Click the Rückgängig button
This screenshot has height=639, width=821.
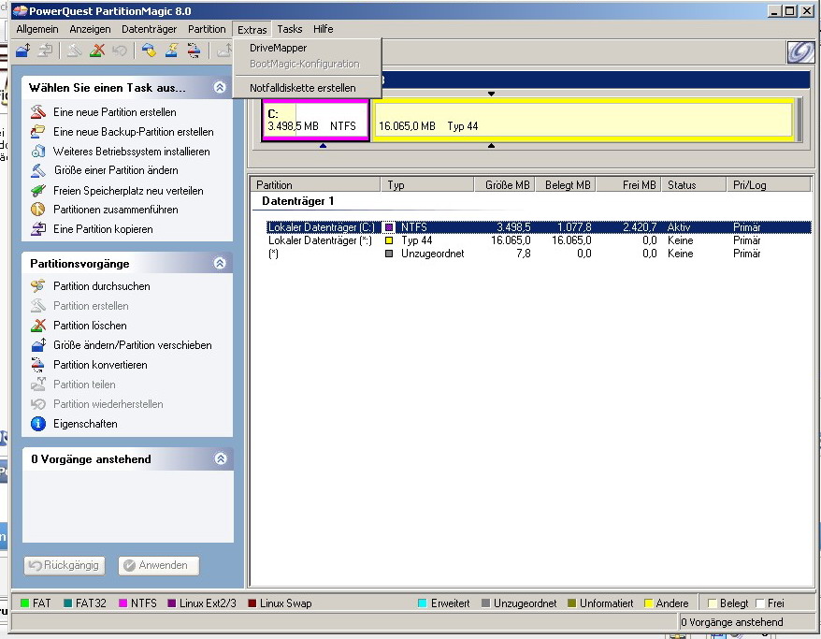pyautogui.click(x=65, y=565)
